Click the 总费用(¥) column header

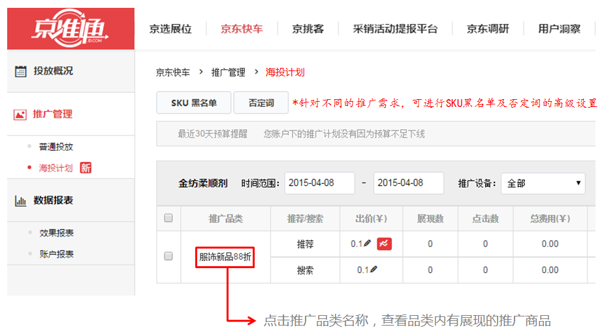click(550, 219)
